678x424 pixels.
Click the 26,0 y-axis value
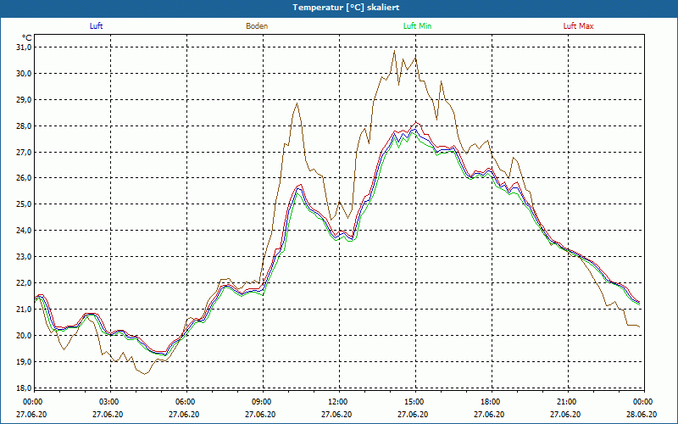coord(25,178)
